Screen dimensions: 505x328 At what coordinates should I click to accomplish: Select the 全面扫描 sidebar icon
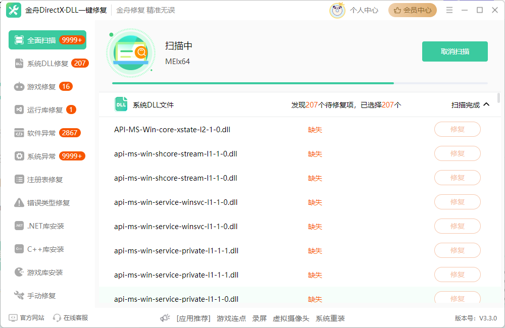pos(19,39)
